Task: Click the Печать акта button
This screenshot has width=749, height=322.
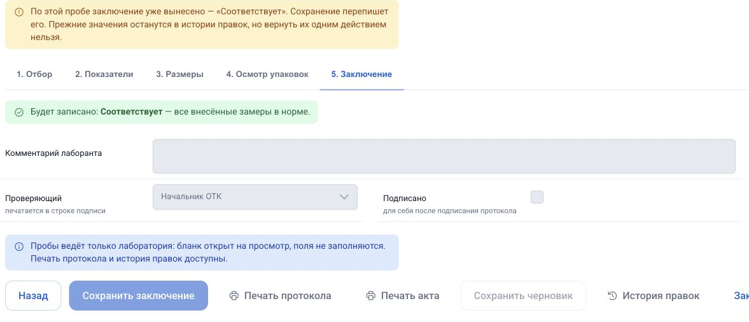Action: pos(403,296)
